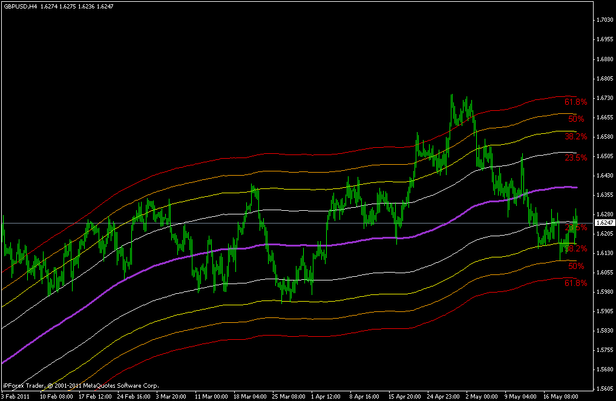The image size is (616, 401).
Task: Select the 11 Mar 00:00 time label
Action: pyautogui.click(x=211, y=396)
